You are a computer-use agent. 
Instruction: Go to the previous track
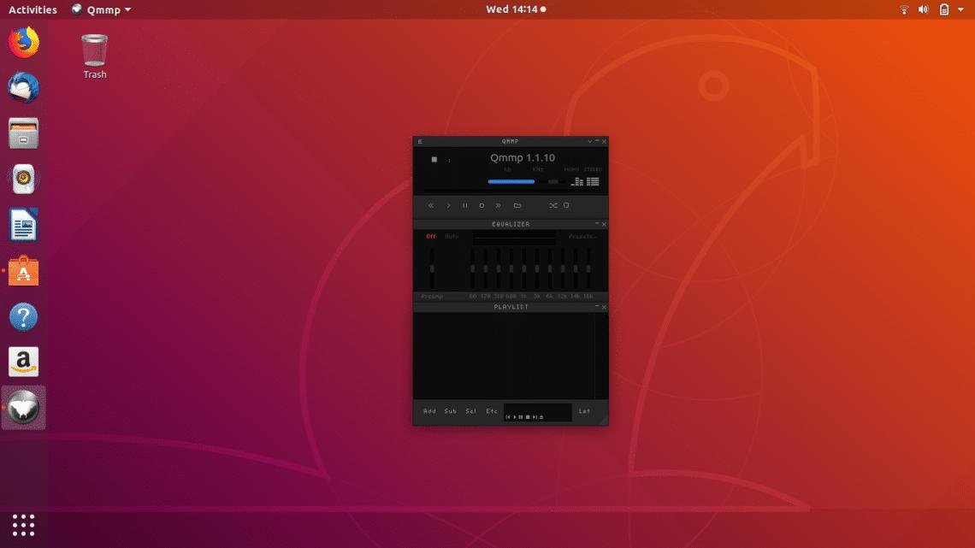click(431, 205)
